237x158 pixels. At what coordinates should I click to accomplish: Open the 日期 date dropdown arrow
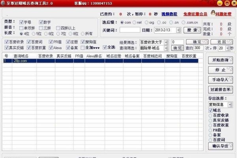pyautogui.click(x=179, y=30)
